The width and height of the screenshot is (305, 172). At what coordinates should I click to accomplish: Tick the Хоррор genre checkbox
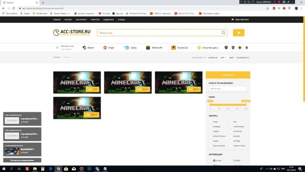coord(210,131)
